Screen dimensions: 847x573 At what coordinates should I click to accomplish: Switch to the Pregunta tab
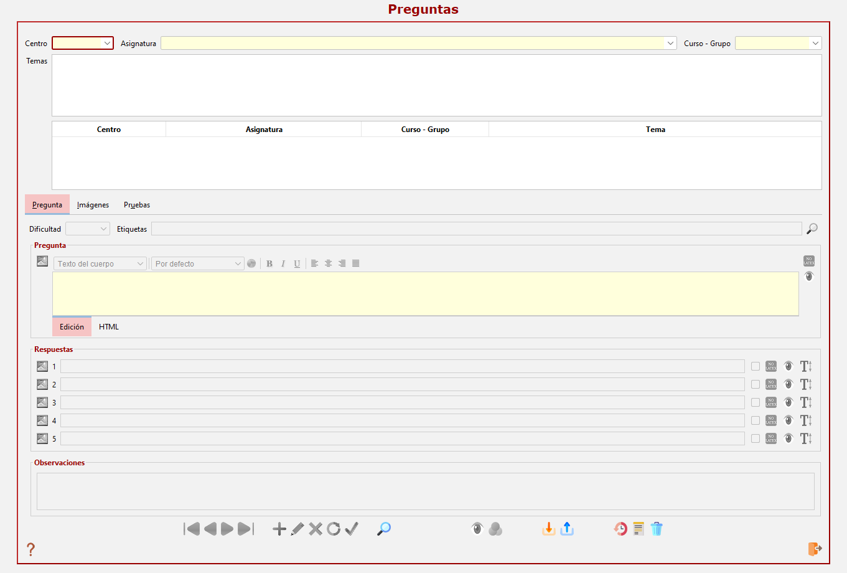pyautogui.click(x=47, y=204)
